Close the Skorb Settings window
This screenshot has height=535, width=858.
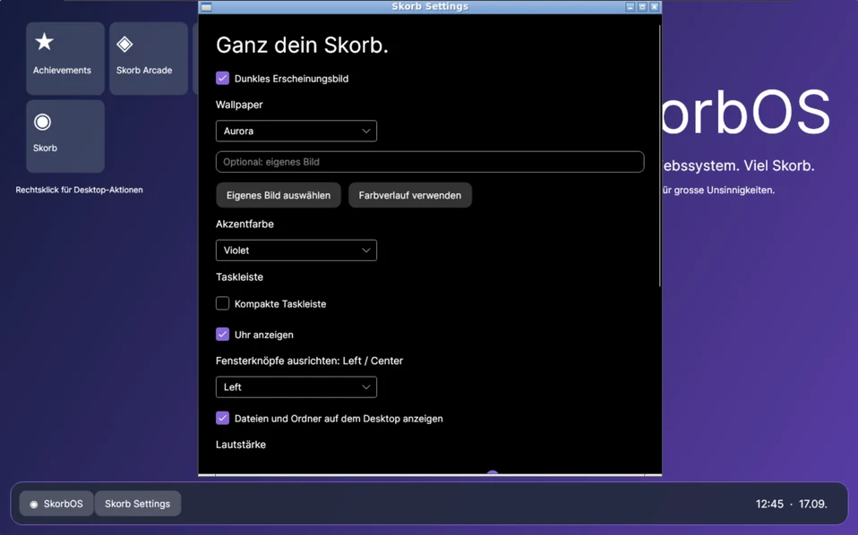click(x=655, y=7)
